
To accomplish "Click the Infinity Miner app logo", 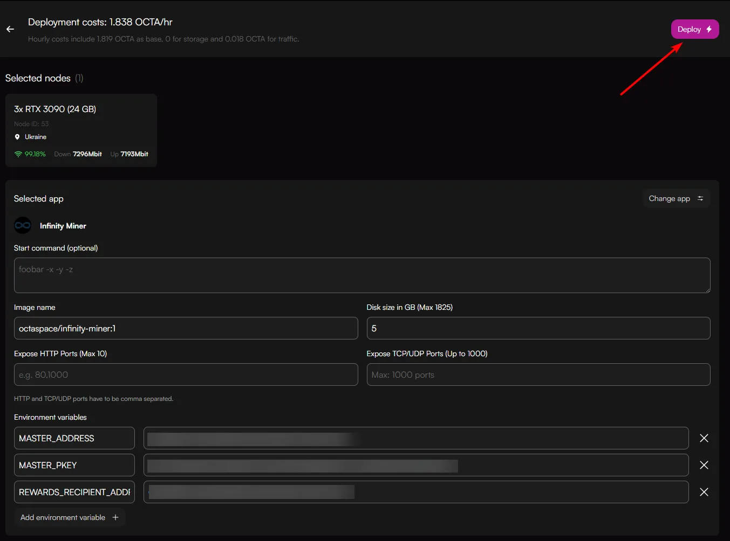I will coord(23,225).
